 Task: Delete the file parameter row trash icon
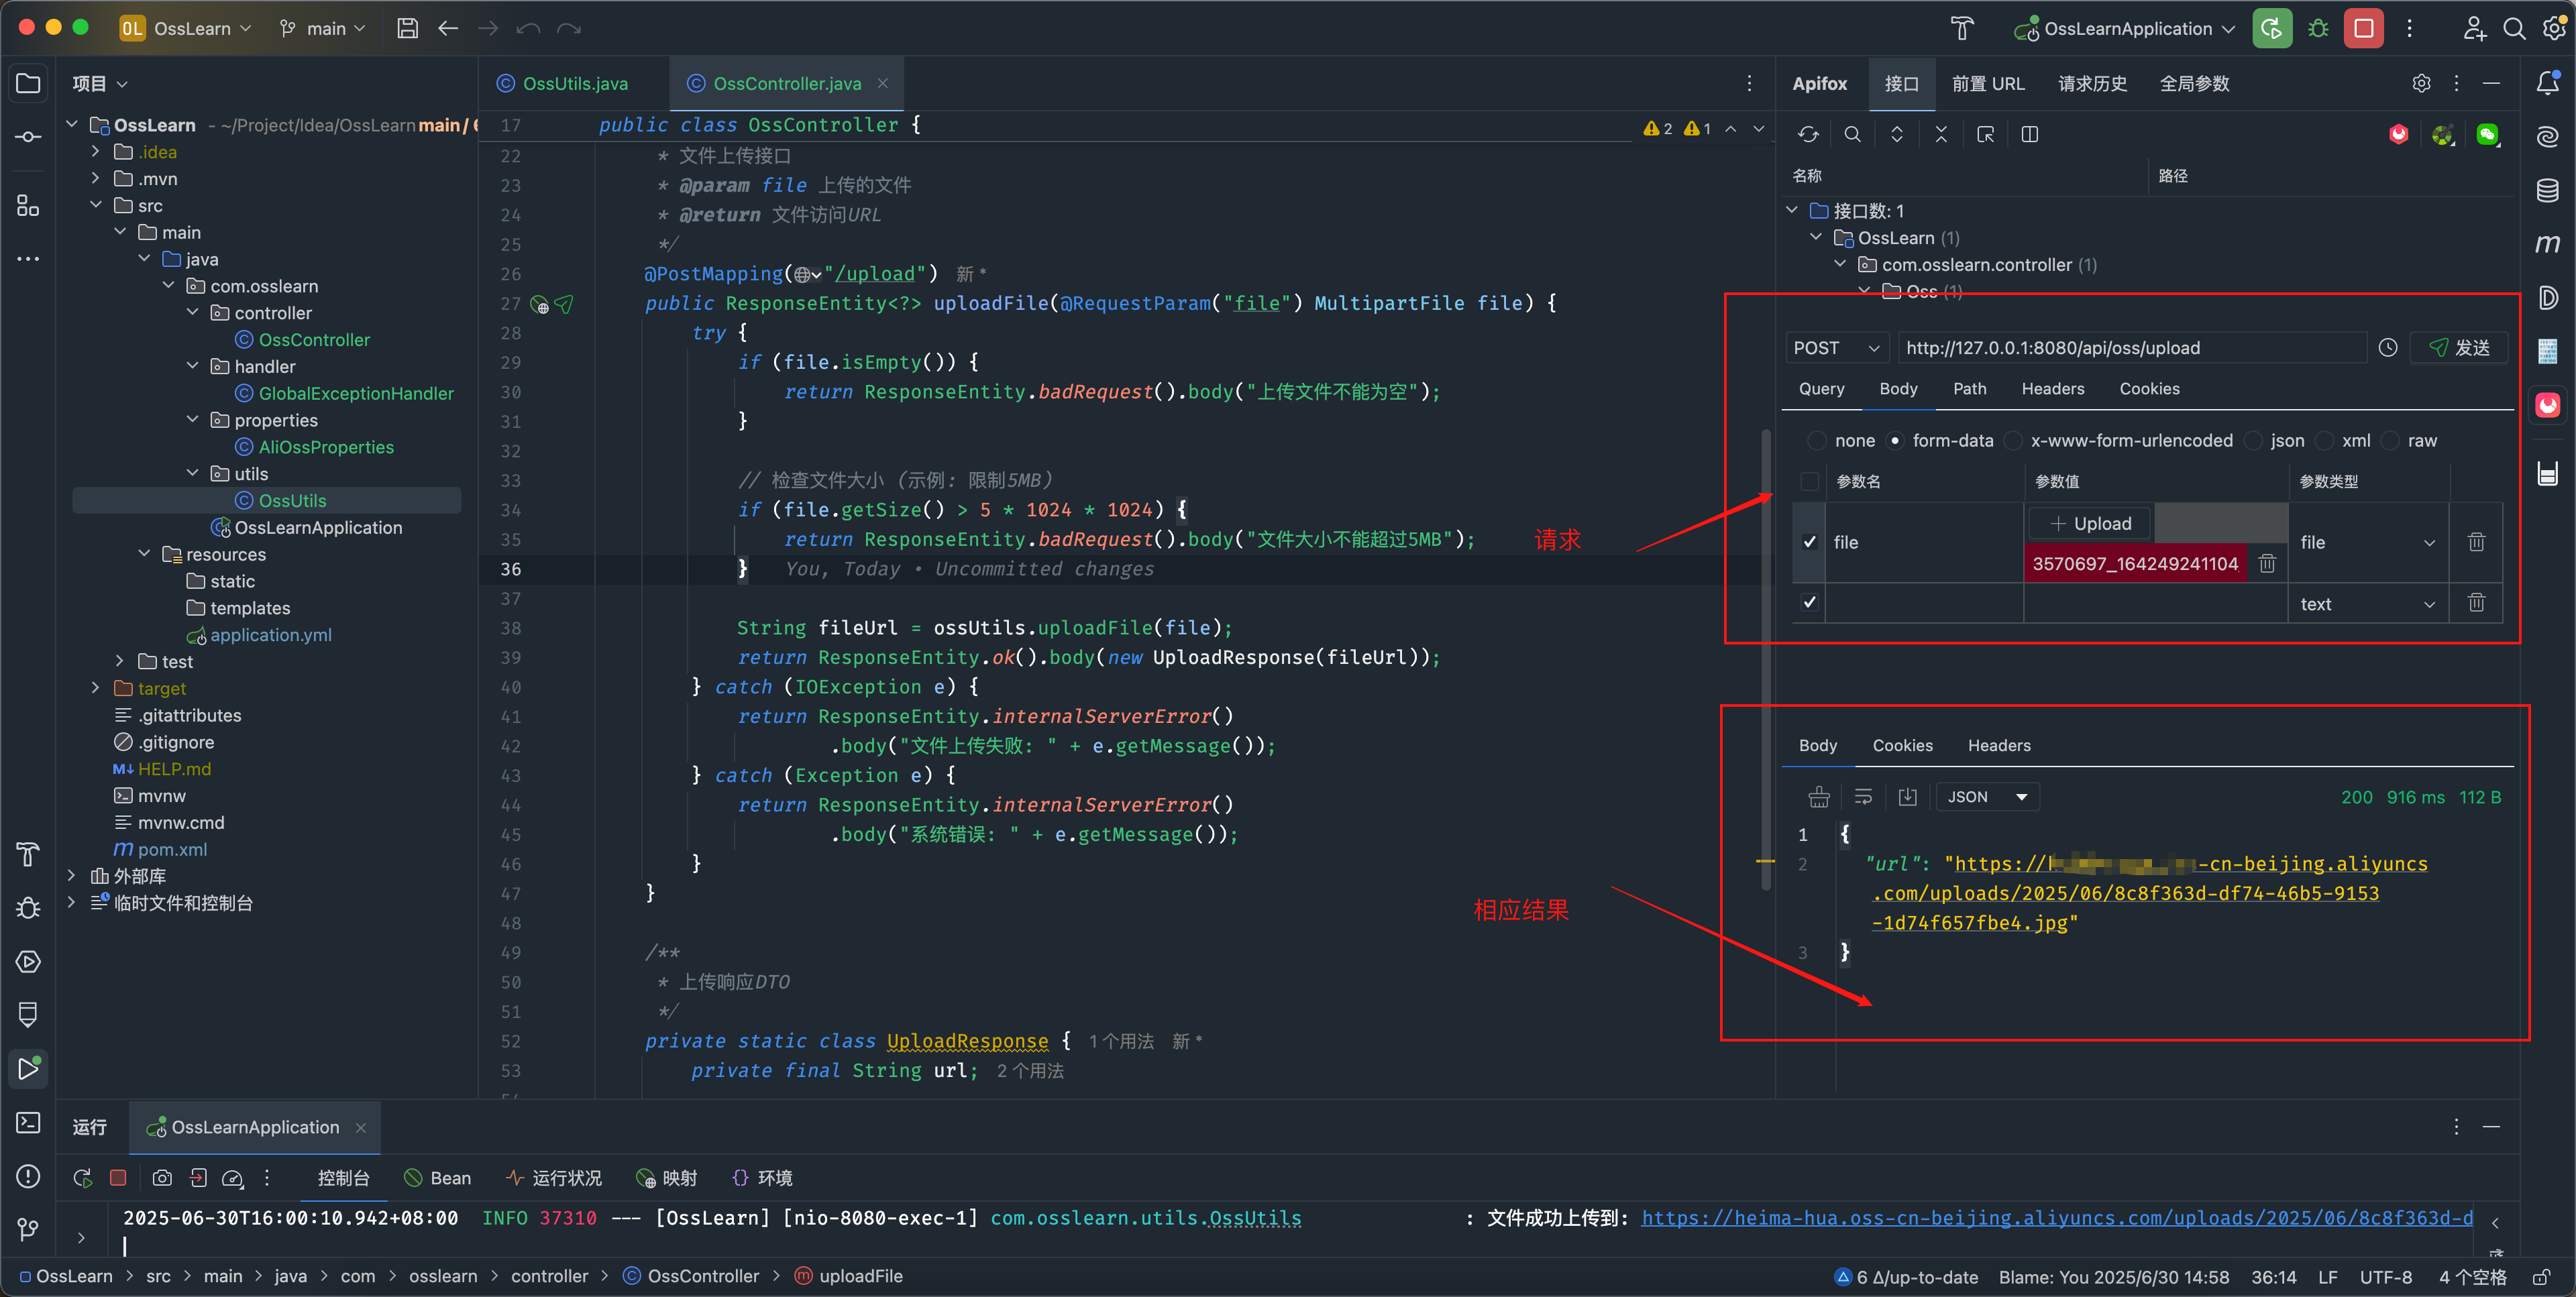(x=2476, y=542)
